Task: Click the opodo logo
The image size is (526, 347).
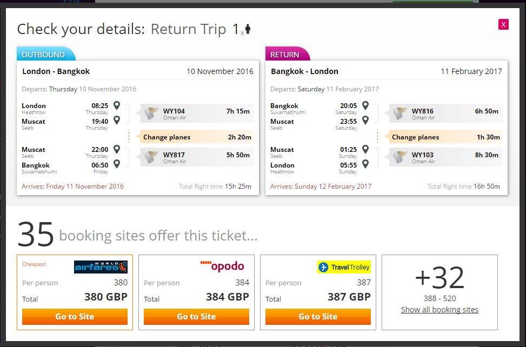Action: 222,266
